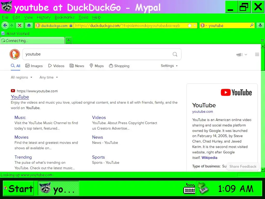Viewport: 265px width, 199px height.
Task: Open the youtube.com link in the info panel
Action: tap(202, 111)
